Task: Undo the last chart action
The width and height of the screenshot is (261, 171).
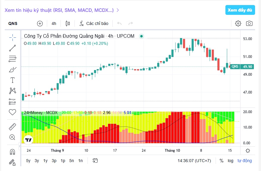Action: click(119, 23)
